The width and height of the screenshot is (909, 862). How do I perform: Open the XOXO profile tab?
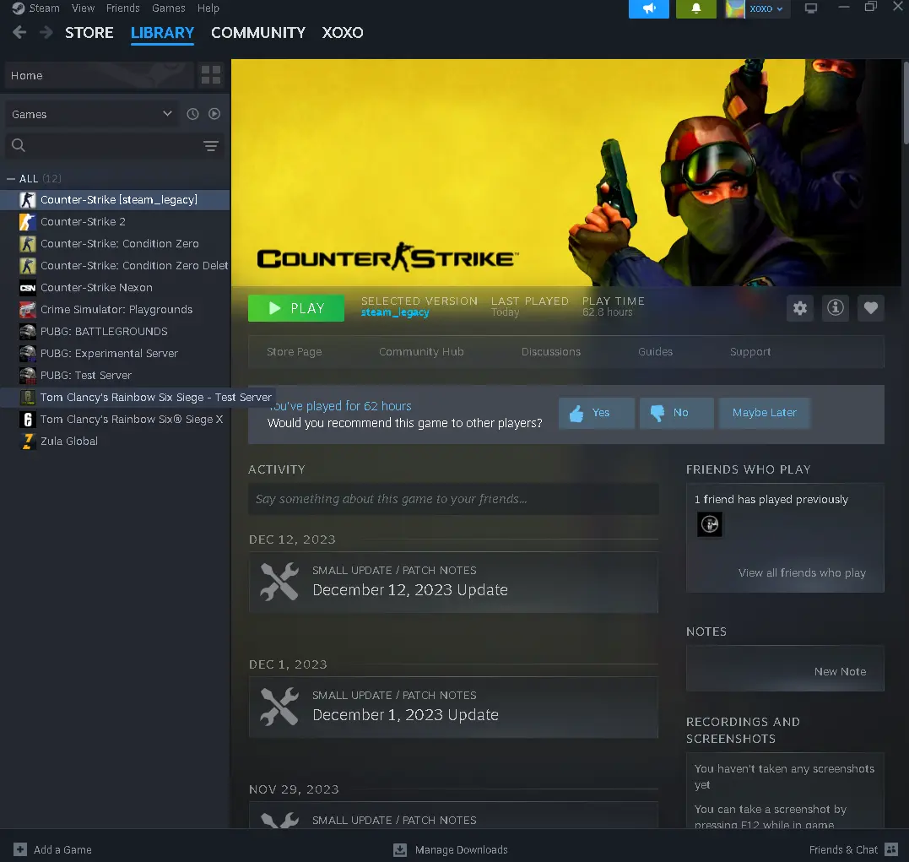[343, 32]
